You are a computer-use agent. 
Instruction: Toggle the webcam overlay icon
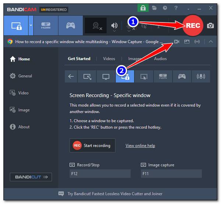point(96,25)
